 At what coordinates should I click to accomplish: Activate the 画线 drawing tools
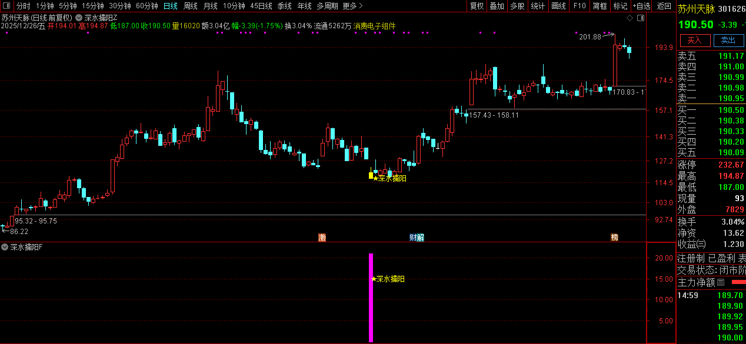tap(558, 6)
